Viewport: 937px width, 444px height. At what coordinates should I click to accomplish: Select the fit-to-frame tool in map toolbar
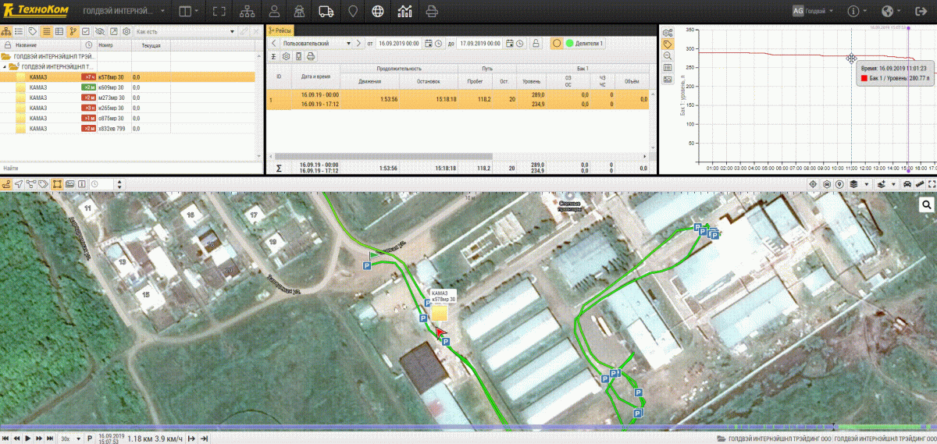pyautogui.click(x=57, y=184)
